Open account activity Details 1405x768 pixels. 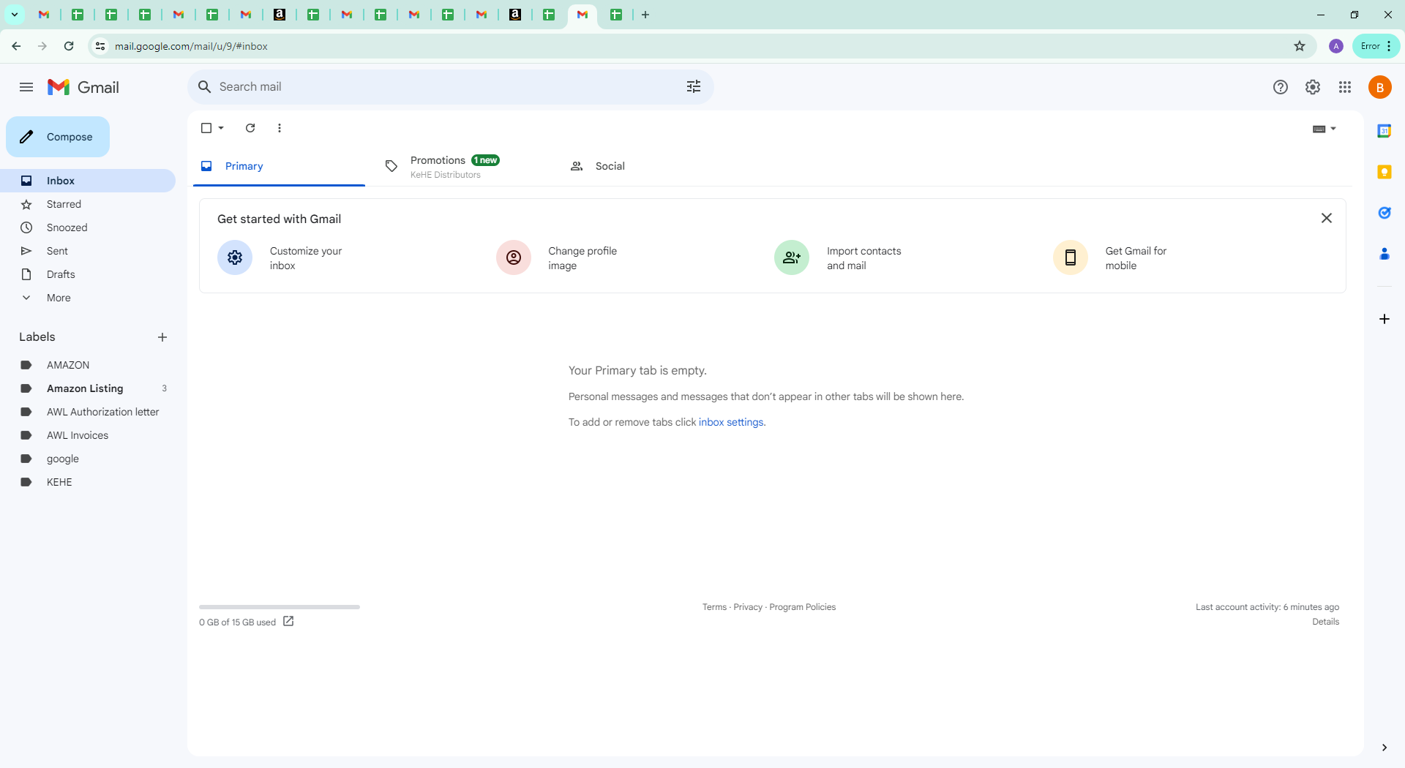point(1326,622)
